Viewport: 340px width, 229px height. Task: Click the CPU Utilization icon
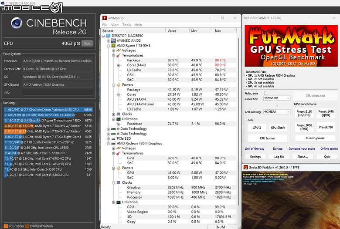coord(119,119)
